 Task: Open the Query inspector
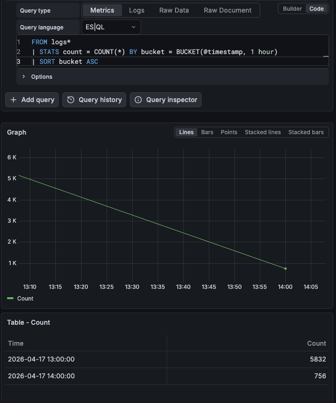pos(166,100)
